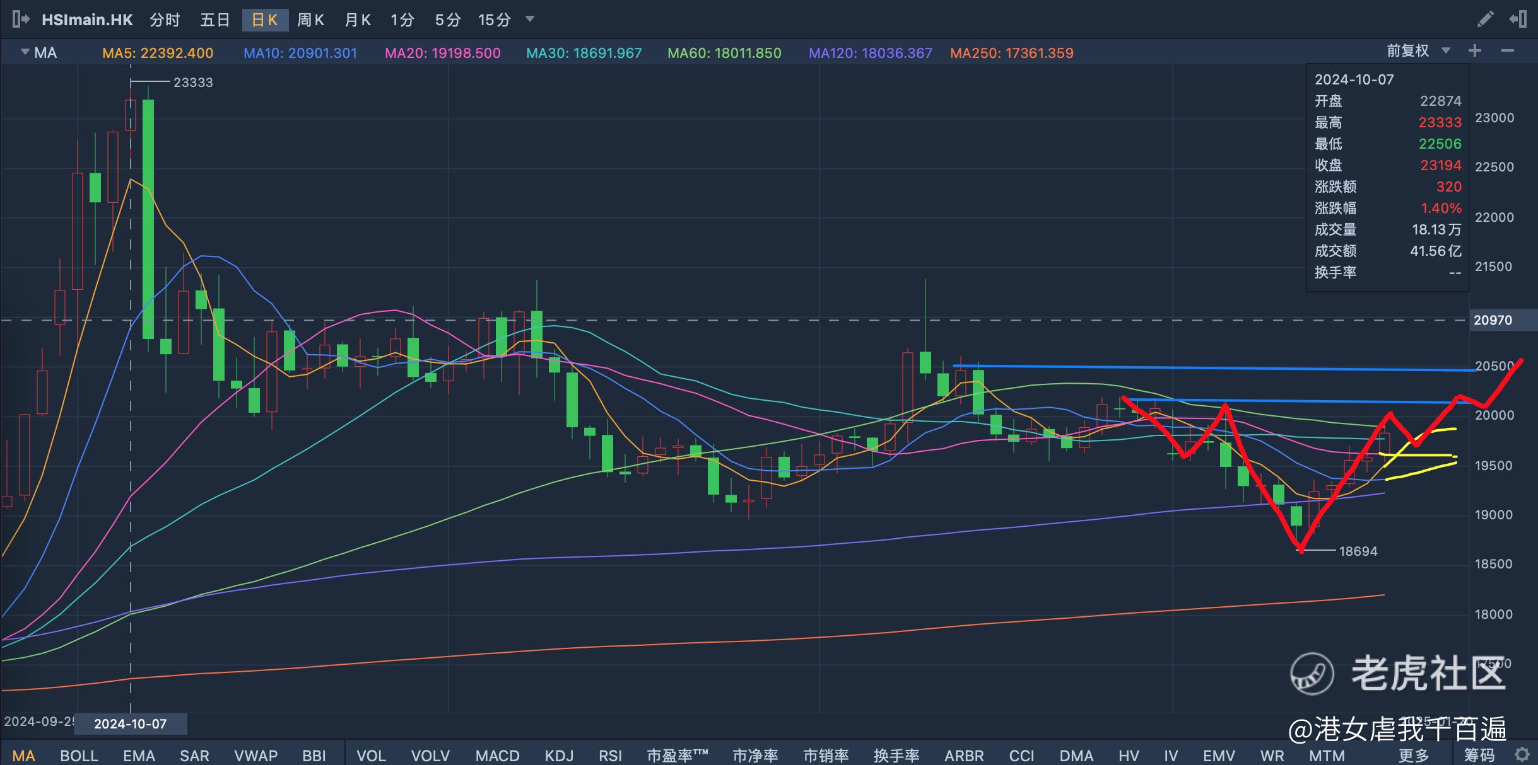Image resolution: width=1538 pixels, height=765 pixels.
Task: Show the 市净率 indicator
Action: [x=755, y=755]
